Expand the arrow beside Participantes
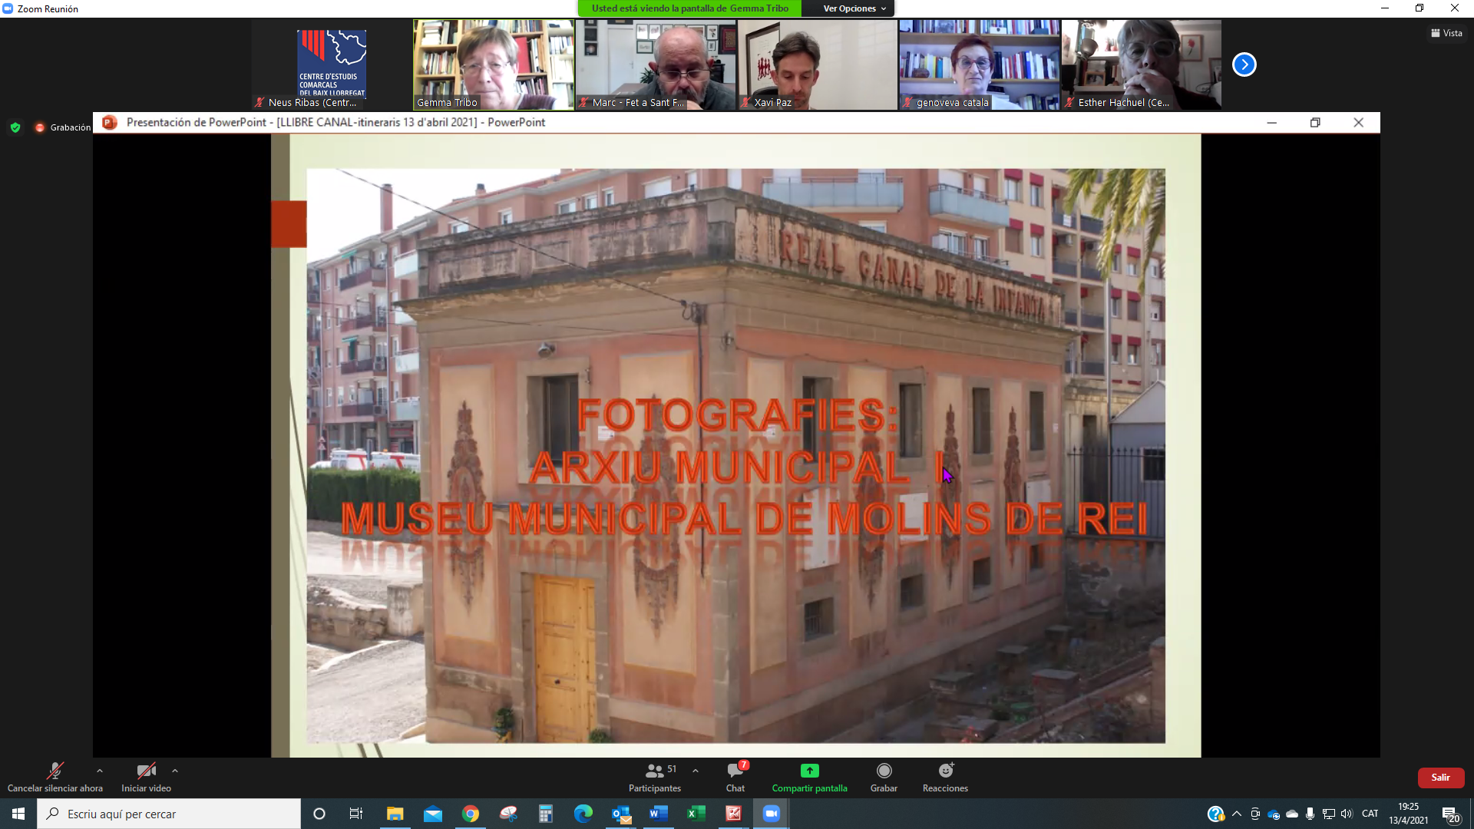This screenshot has height=829, width=1474. (696, 771)
